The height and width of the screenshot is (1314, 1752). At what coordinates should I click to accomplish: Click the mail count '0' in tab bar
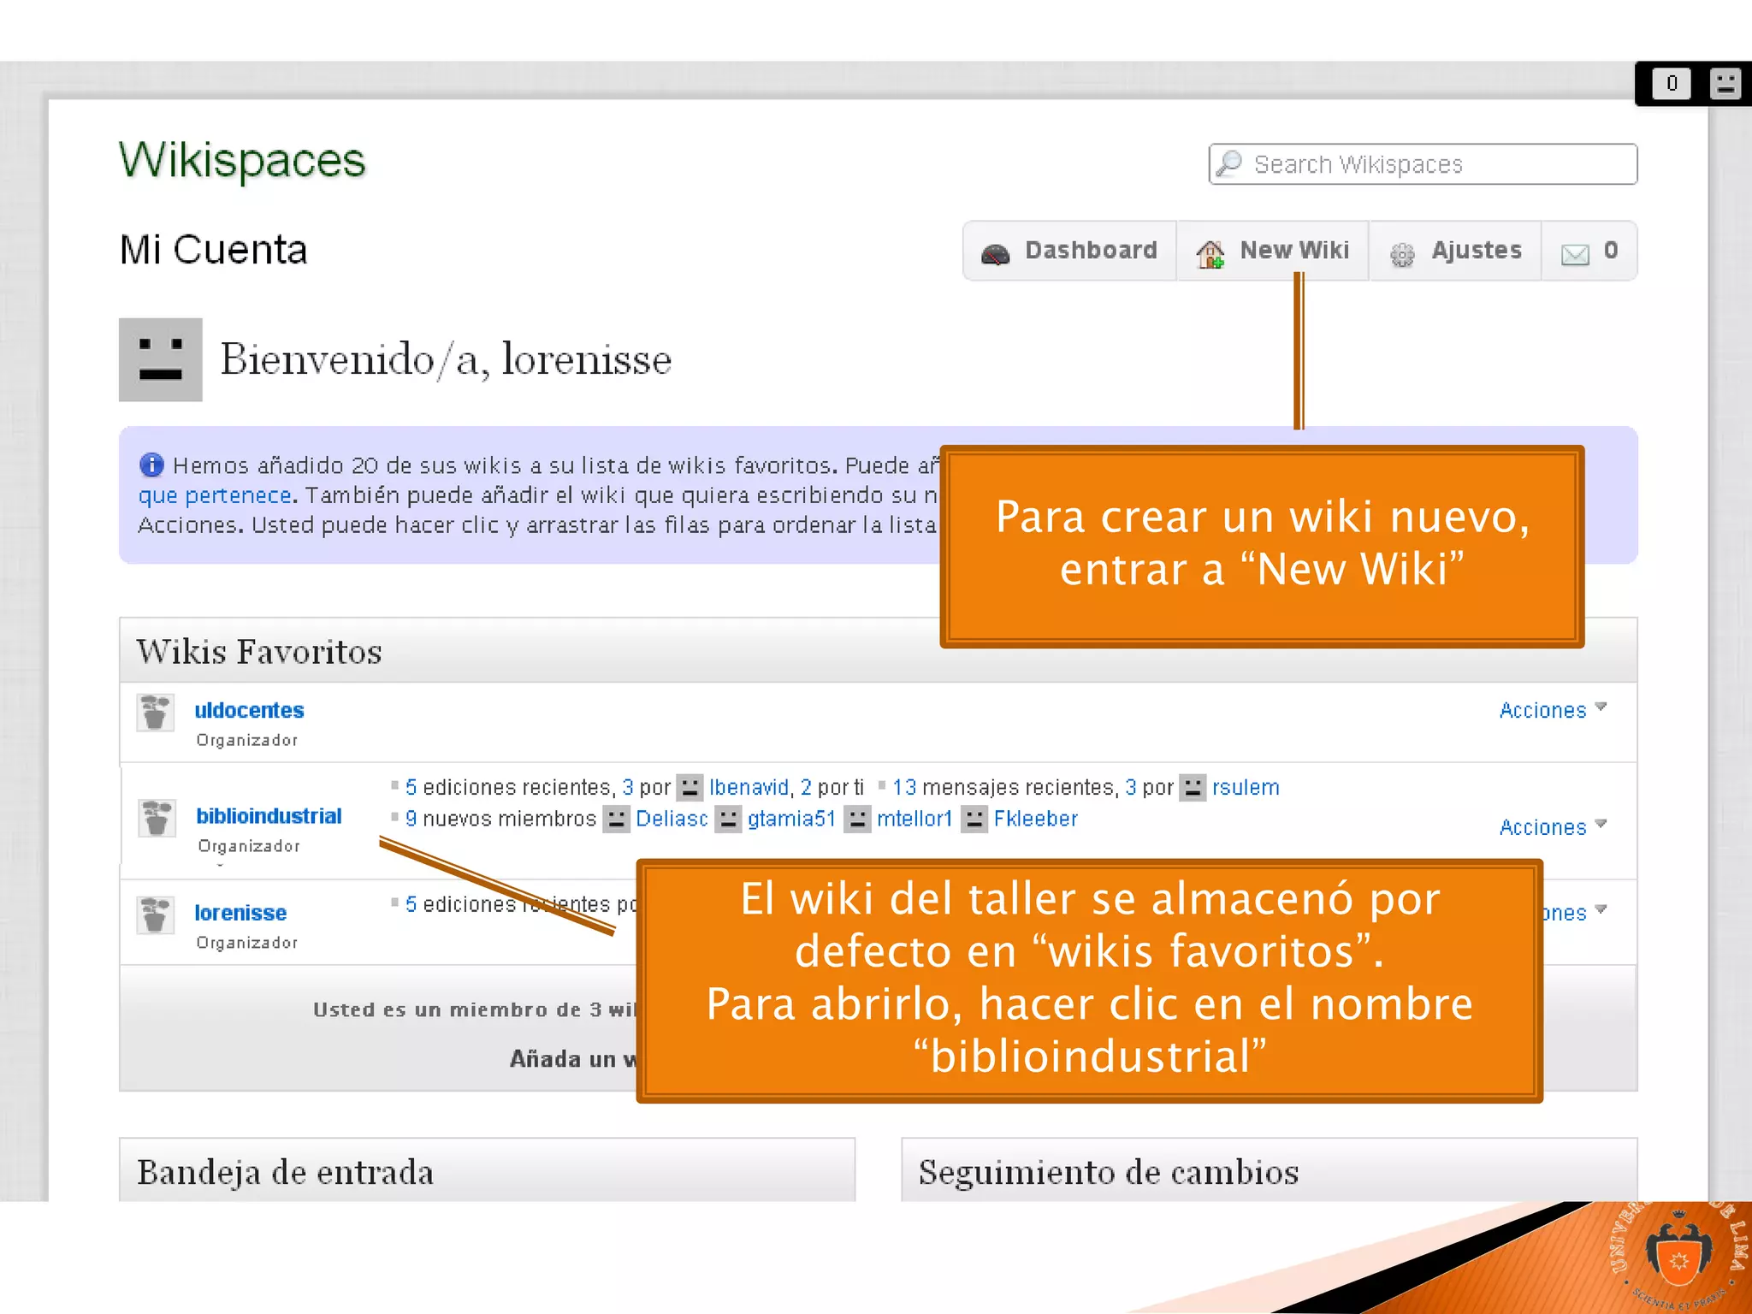pos(1611,250)
